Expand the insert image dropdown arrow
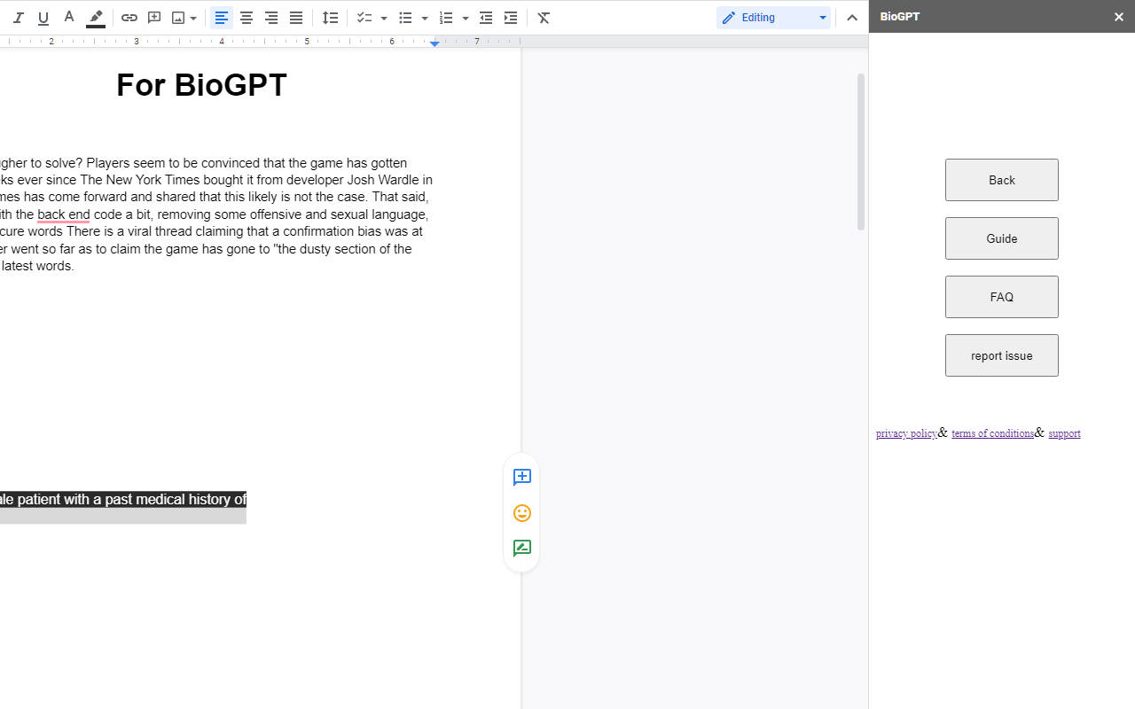The width and height of the screenshot is (1135, 709). 193,18
